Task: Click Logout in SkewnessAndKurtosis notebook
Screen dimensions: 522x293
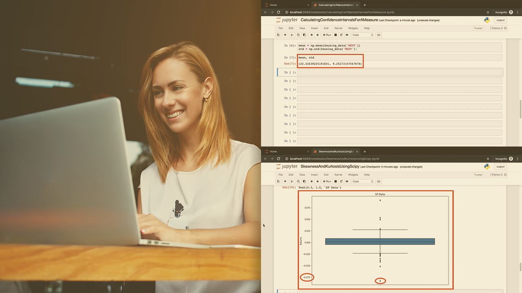Action: pos(500,166)
